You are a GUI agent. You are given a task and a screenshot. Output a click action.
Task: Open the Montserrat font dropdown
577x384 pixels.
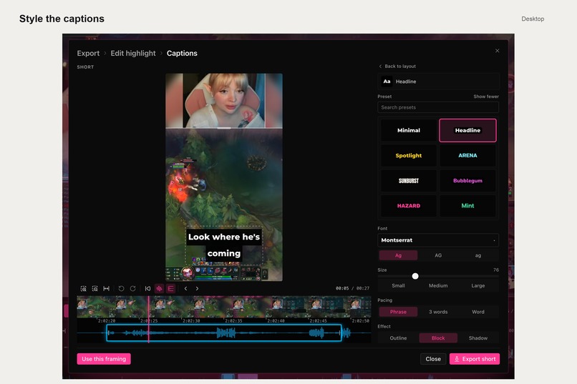click(x=438, y=240)
